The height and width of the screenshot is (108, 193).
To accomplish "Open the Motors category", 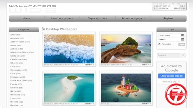I will pos(17,102).
